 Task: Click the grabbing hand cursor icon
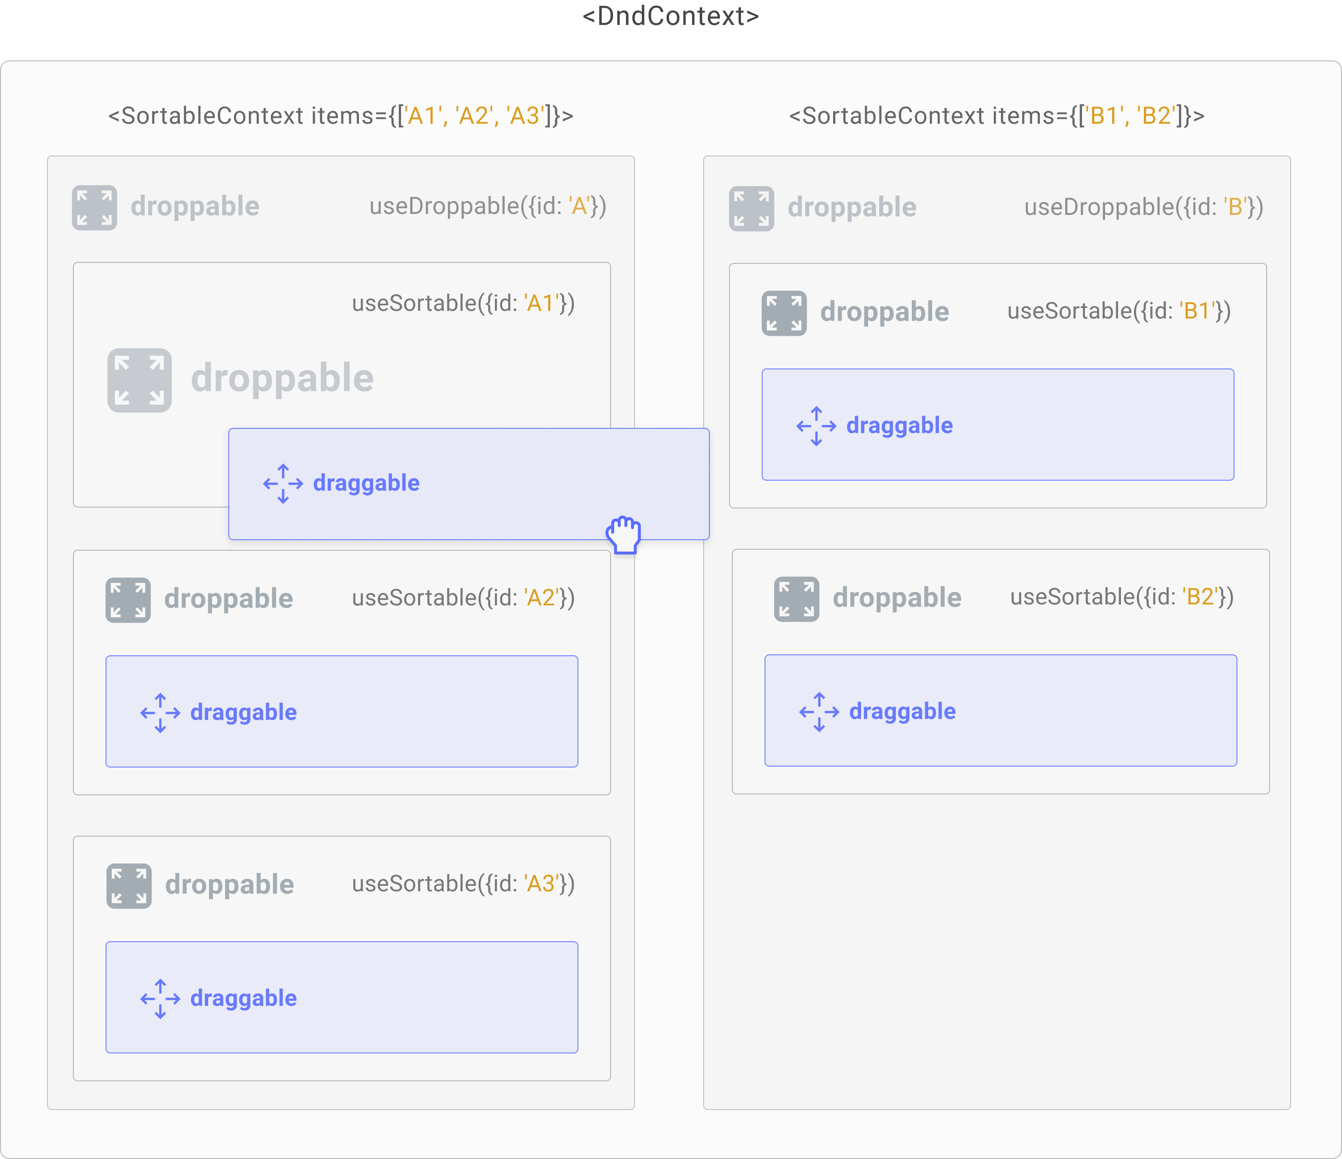624,534
